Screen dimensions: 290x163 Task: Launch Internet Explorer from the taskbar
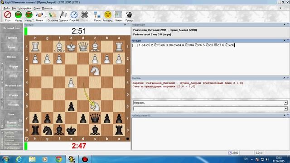[x=19, y=159]
